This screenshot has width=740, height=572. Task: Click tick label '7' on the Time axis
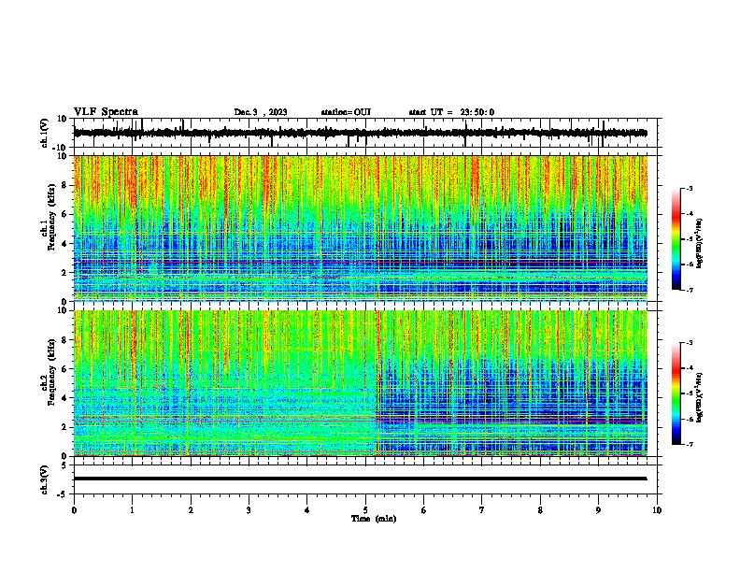coord(482,510)
